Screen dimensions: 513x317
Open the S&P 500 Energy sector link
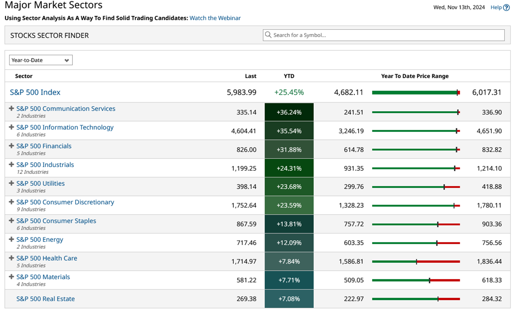point(40,240)
